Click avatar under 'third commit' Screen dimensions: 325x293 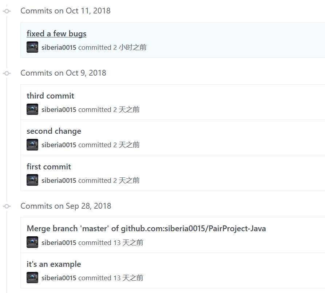(32, 109)
